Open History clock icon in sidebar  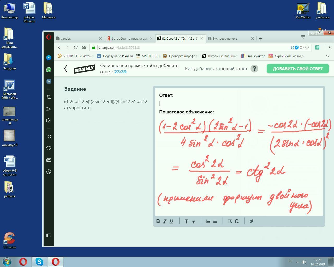(x=49, y=172)
